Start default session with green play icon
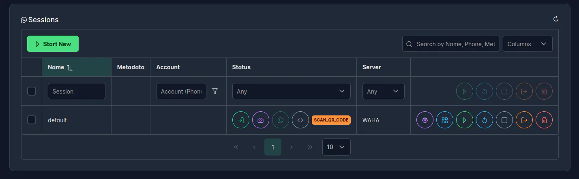The image size is (579, 179). tap(465, 120)
